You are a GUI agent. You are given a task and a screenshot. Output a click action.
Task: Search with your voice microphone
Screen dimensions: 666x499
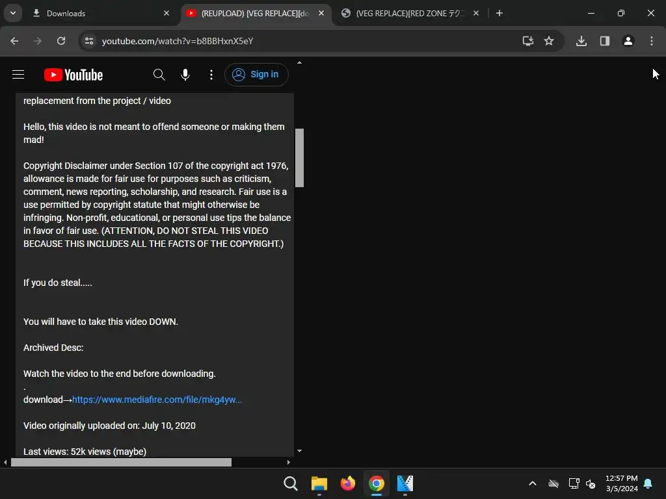tap(185, 75)
